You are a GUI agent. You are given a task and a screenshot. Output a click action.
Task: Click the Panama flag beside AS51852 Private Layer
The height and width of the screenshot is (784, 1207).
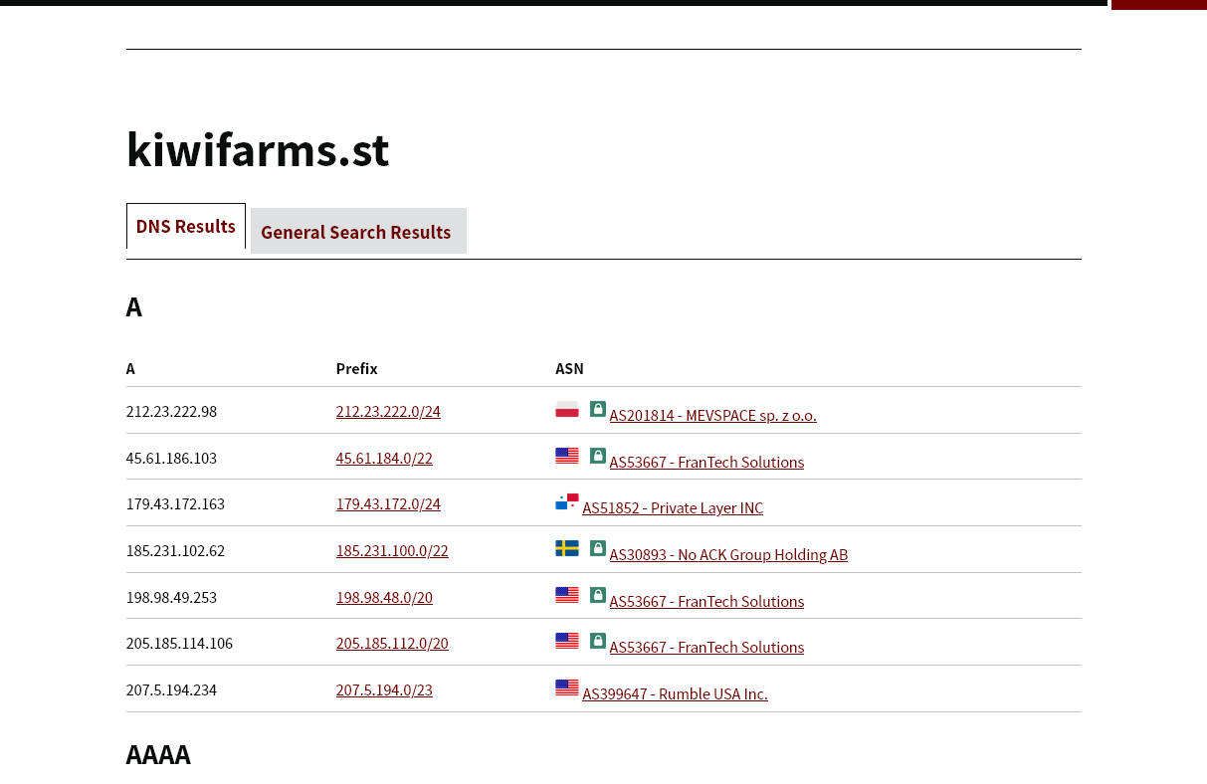(x=567, y=501)
